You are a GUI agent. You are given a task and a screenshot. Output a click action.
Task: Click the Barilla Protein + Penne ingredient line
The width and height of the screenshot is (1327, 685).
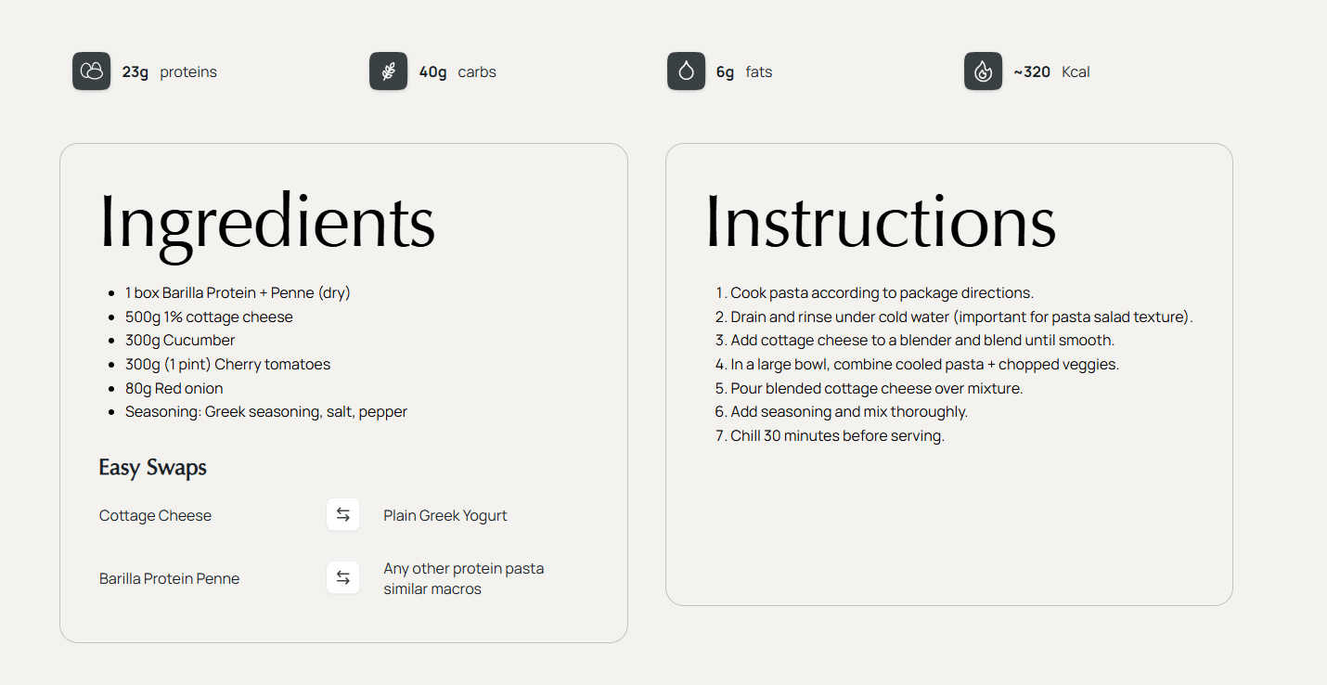coord(238,292)
